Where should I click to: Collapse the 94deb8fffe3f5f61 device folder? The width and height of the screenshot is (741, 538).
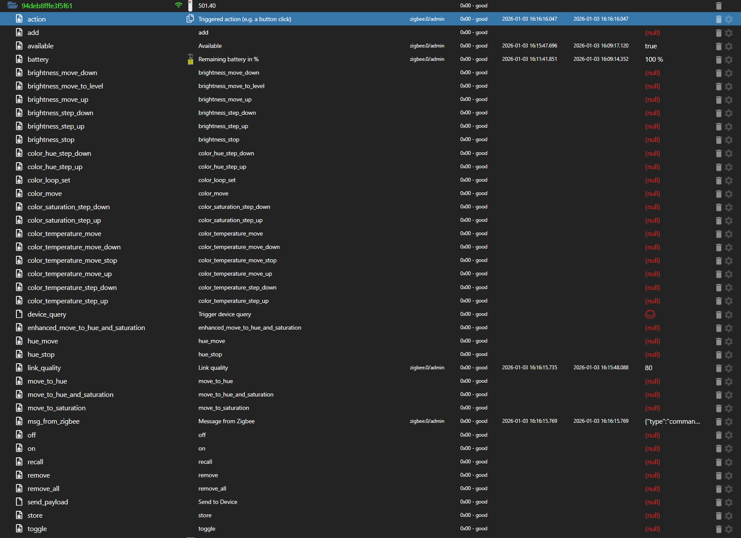click(13, 6)
